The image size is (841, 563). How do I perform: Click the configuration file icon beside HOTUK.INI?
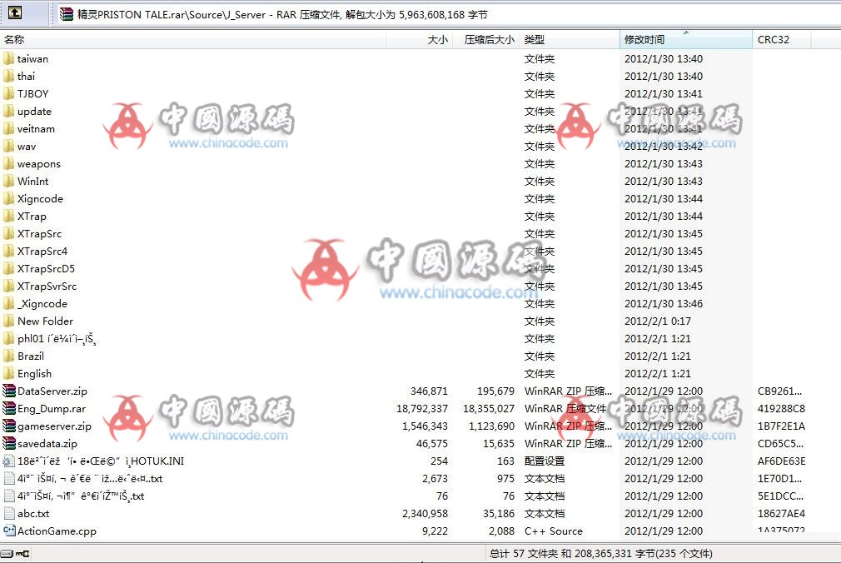click(10, 461)
